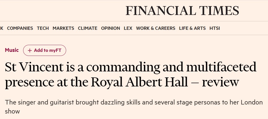Select Markets in the navigation bar
The image size is (268, 119).
(63, 28)
